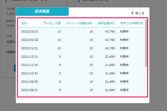Click the 21,890 amount in 2021/10/31 row
167x111 pixels.
pos(110,73)
